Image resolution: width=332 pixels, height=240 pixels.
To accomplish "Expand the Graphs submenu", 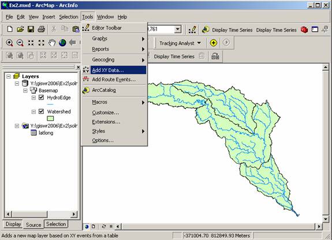I will point(114,39).
